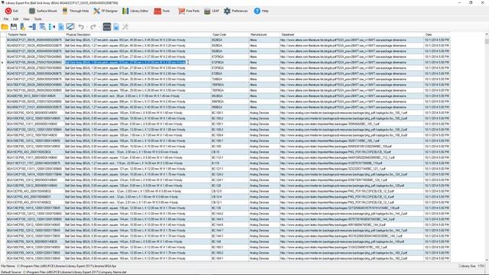Screen dimensions: 489x275
Task: Sort by Datasheet column header
Action: click(351, 34)
